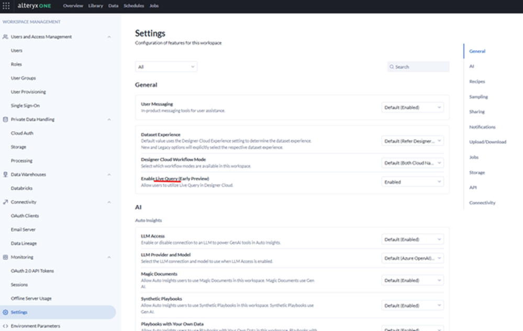Collapse the Connectivity sidebar section
523x331 pixels.
point(109,202)
